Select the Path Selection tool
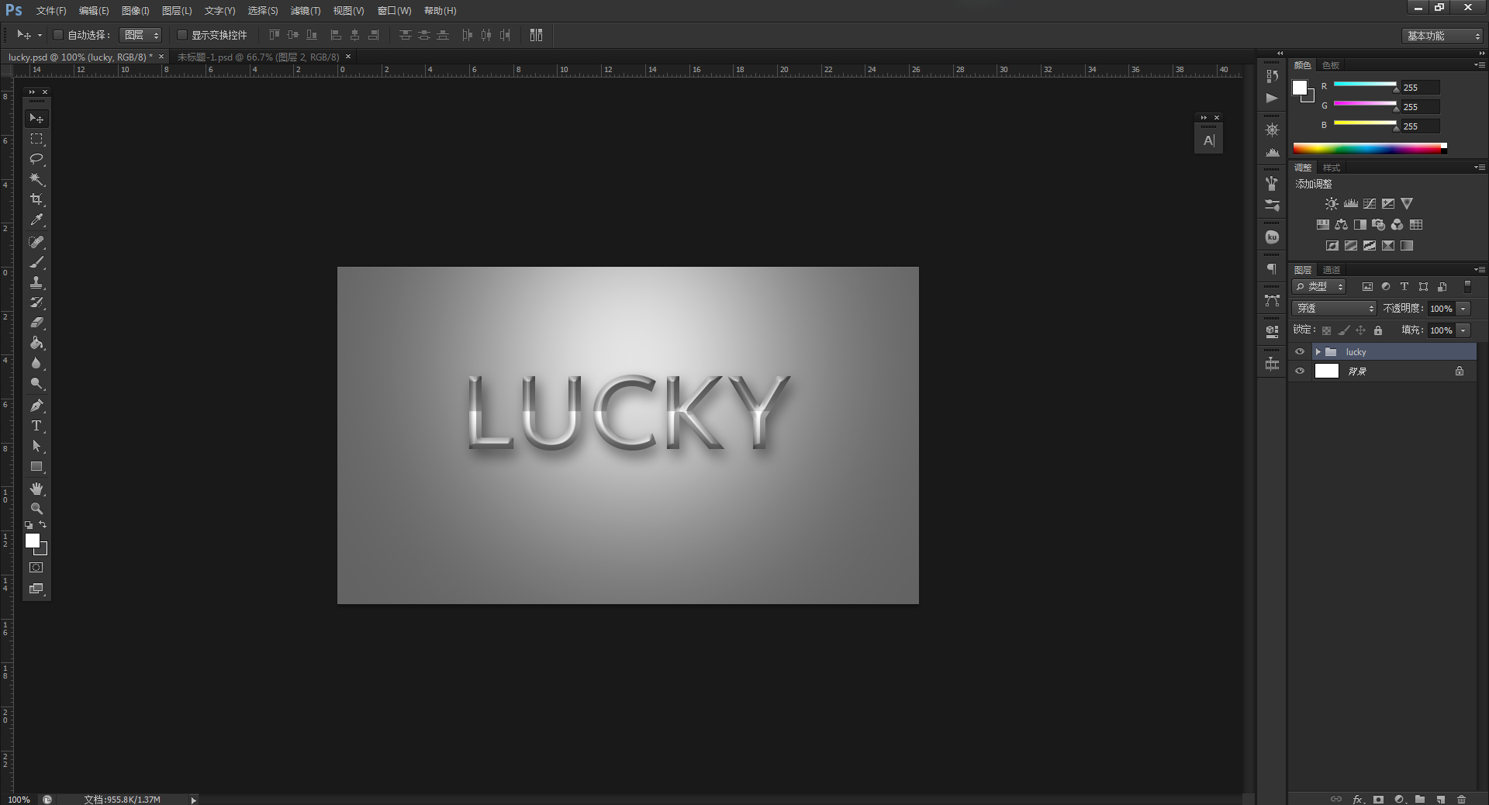 click(36, 446)
